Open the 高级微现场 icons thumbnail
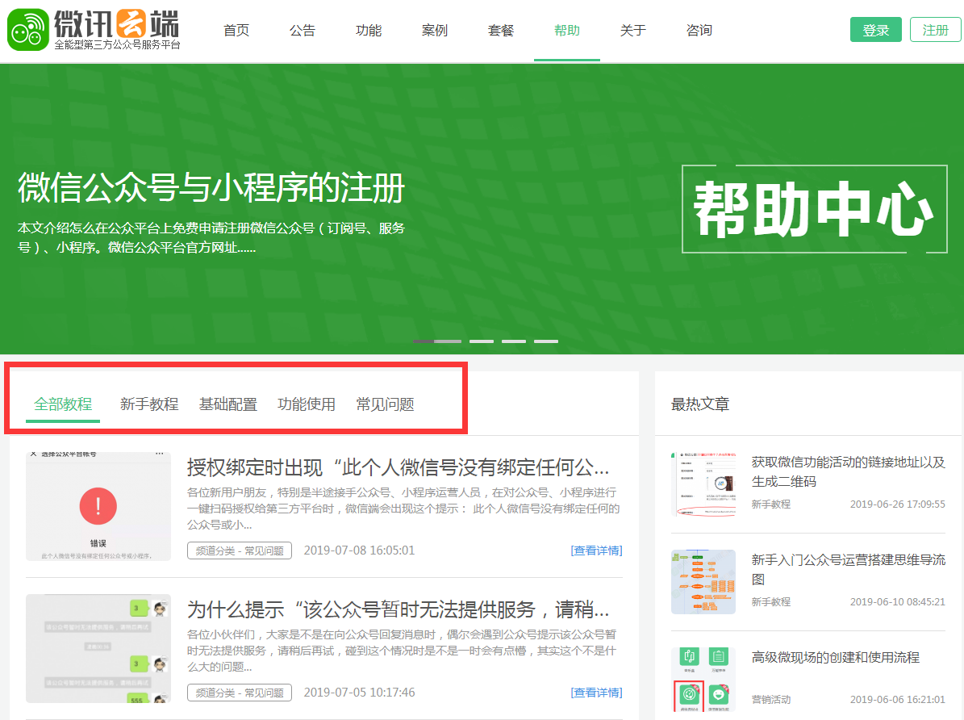 (703, 679)
